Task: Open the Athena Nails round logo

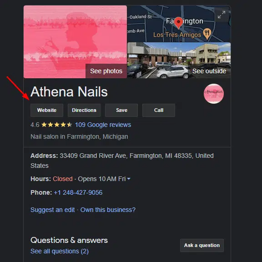Action: (x=214, y=94)
